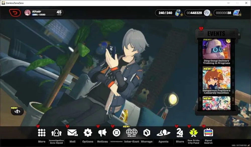Viewport: 251px width, 147px height.
Task: Click the NEW multiplayer icon at left
Action: pos(17,111)
